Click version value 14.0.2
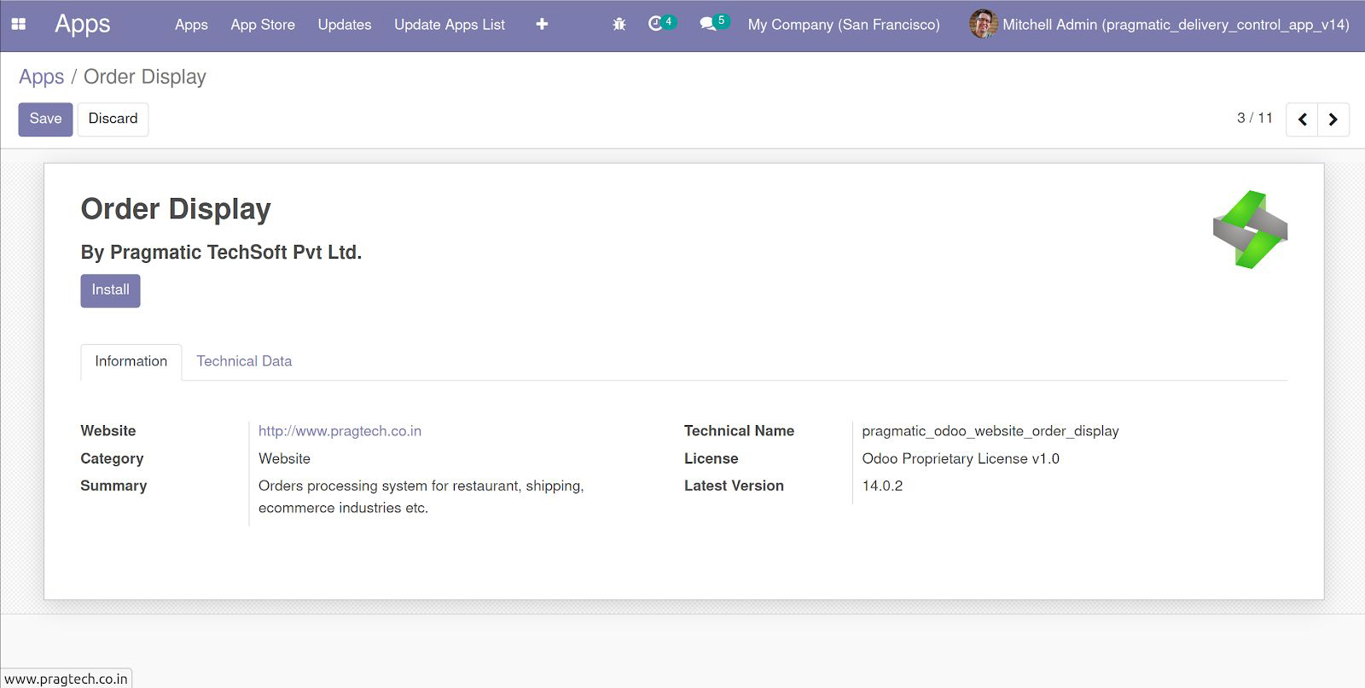Screen dimensions: 1365x688 pyautogui.click(x=882, y=486)
